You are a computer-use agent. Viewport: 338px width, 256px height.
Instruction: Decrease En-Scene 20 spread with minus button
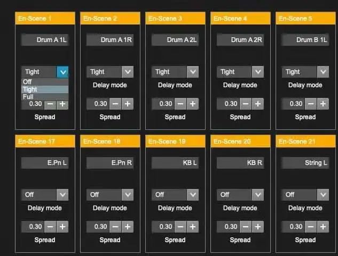click(x=246, y=227)
